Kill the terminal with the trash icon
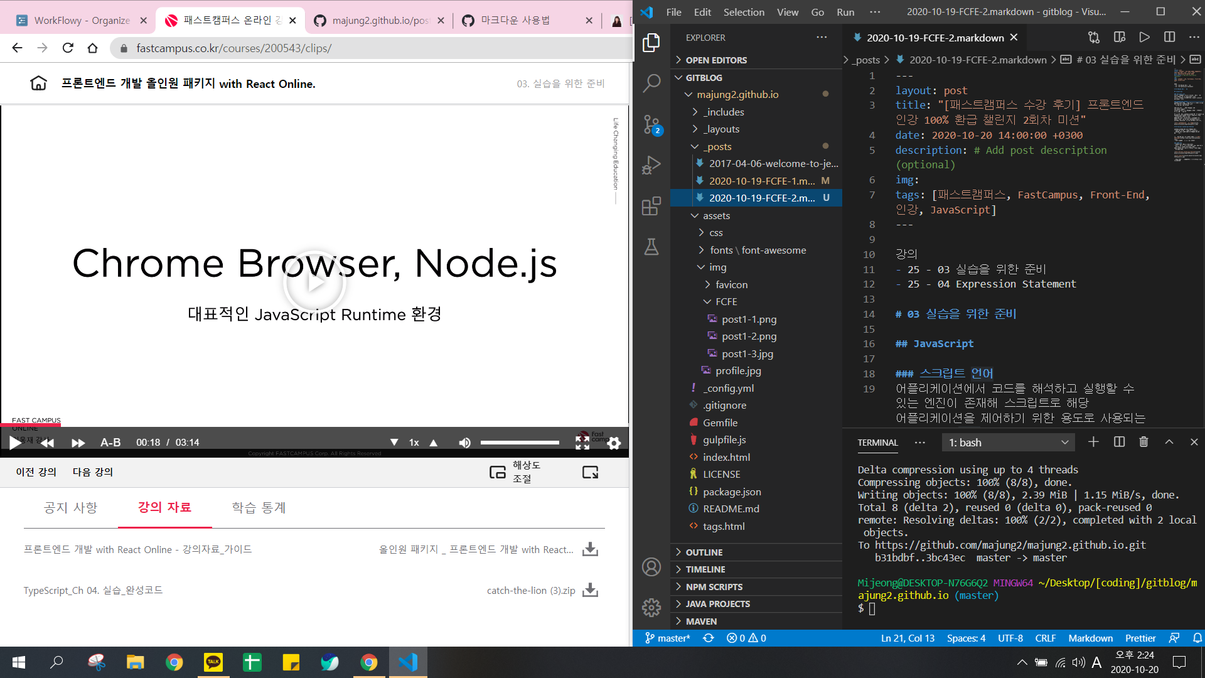 [x=1143, y=442]
